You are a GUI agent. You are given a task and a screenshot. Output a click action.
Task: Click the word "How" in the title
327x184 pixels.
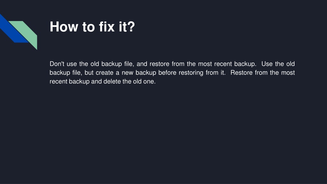(x=64, y=27)
